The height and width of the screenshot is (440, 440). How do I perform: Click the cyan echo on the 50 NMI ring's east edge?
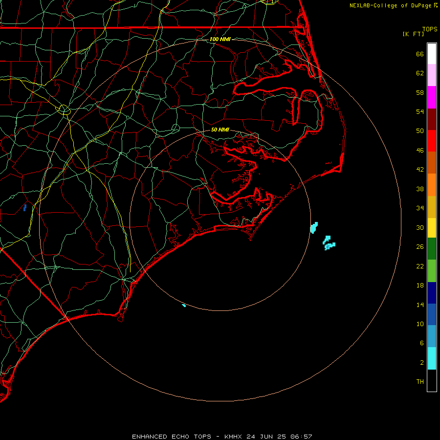(314, 227)
